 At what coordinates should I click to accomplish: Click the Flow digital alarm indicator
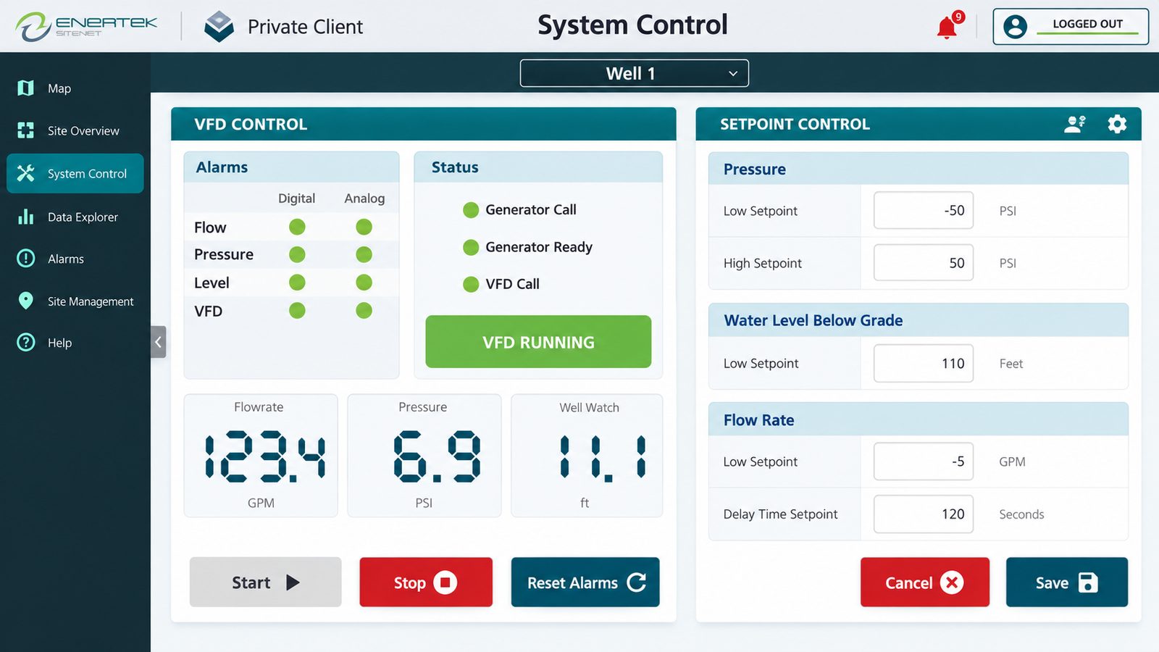pyautogui.click(x=297, y=227)
